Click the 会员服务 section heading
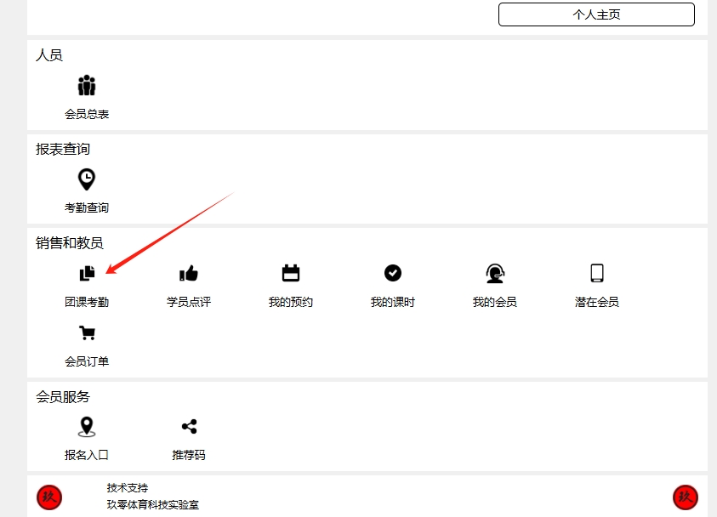Screen dimensions: 717x517 (x=63, y=397)
